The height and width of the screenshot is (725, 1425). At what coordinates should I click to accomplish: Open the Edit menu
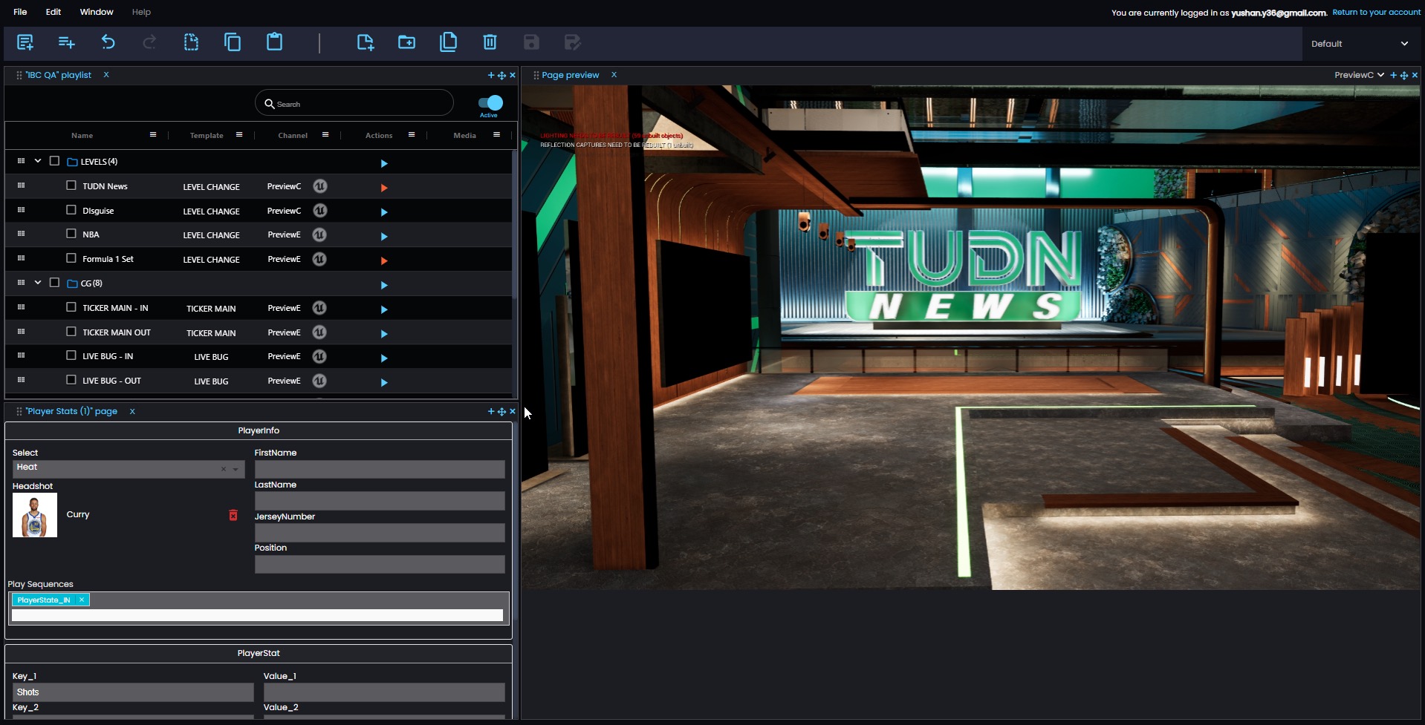53,12
